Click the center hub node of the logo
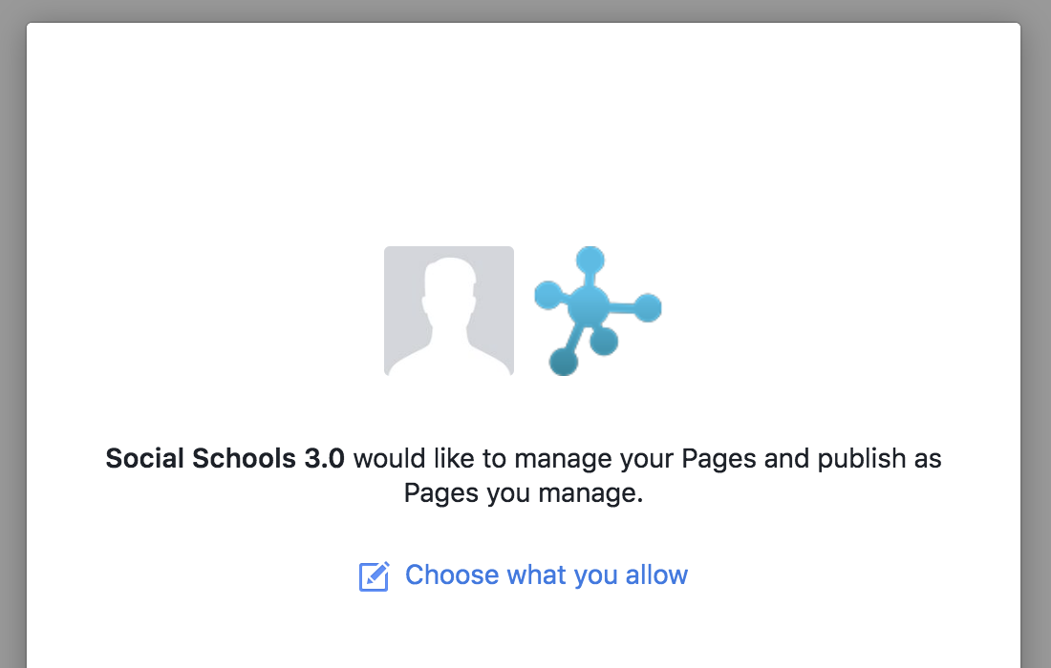This screenshot has width=1051, height=668. tap(588, 307)
